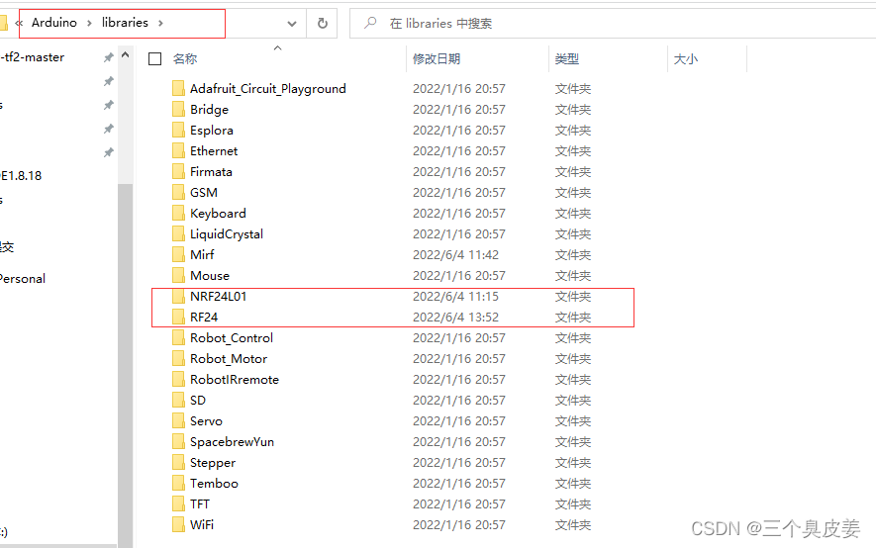Select the Bridge folder name
The image size is (876, 548).
click(209, 110)
